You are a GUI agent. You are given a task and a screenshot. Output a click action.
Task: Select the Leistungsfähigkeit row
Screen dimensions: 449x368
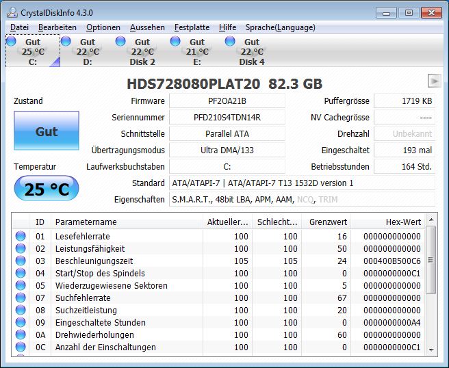[219, 249]
